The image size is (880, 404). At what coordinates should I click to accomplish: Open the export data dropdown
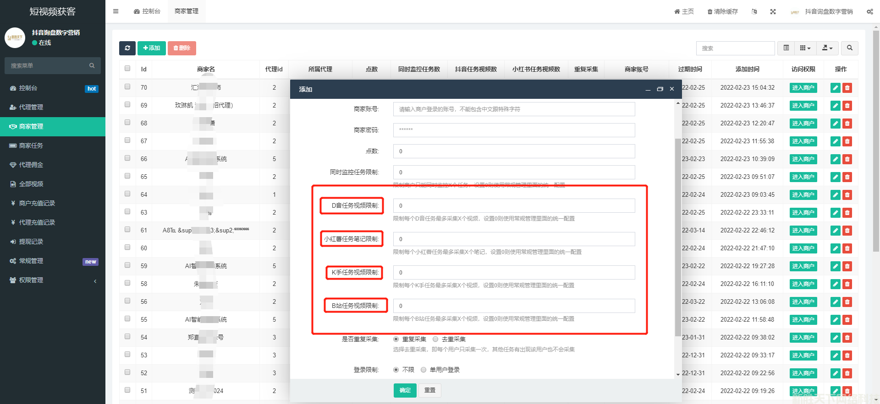click(827, 48)
